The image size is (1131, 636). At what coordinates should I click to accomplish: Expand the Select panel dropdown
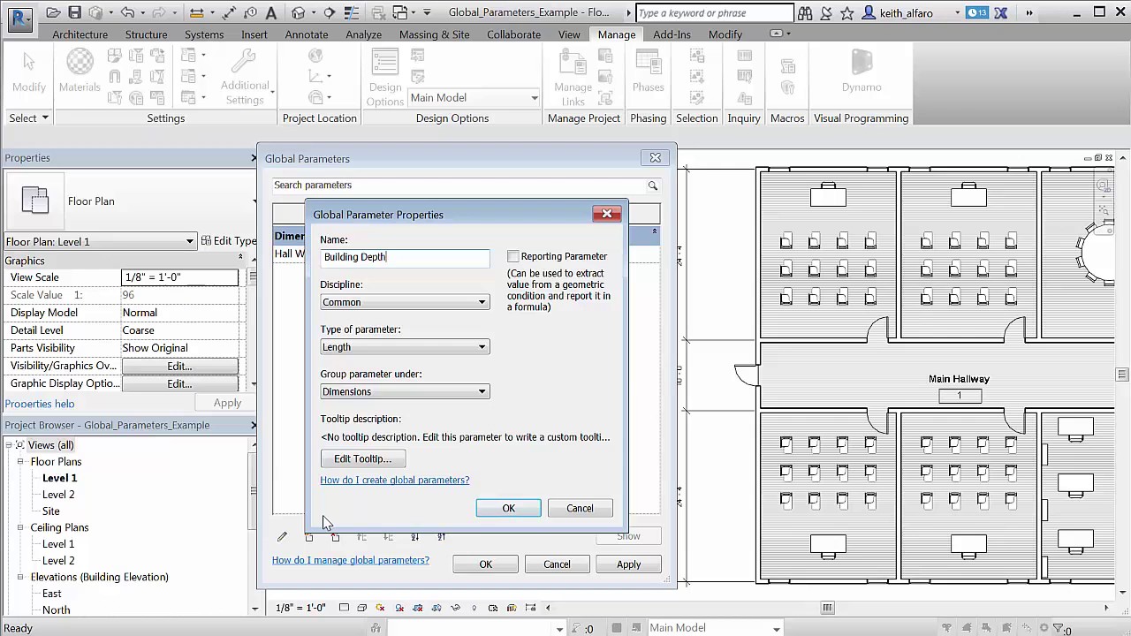coord(28,117)
